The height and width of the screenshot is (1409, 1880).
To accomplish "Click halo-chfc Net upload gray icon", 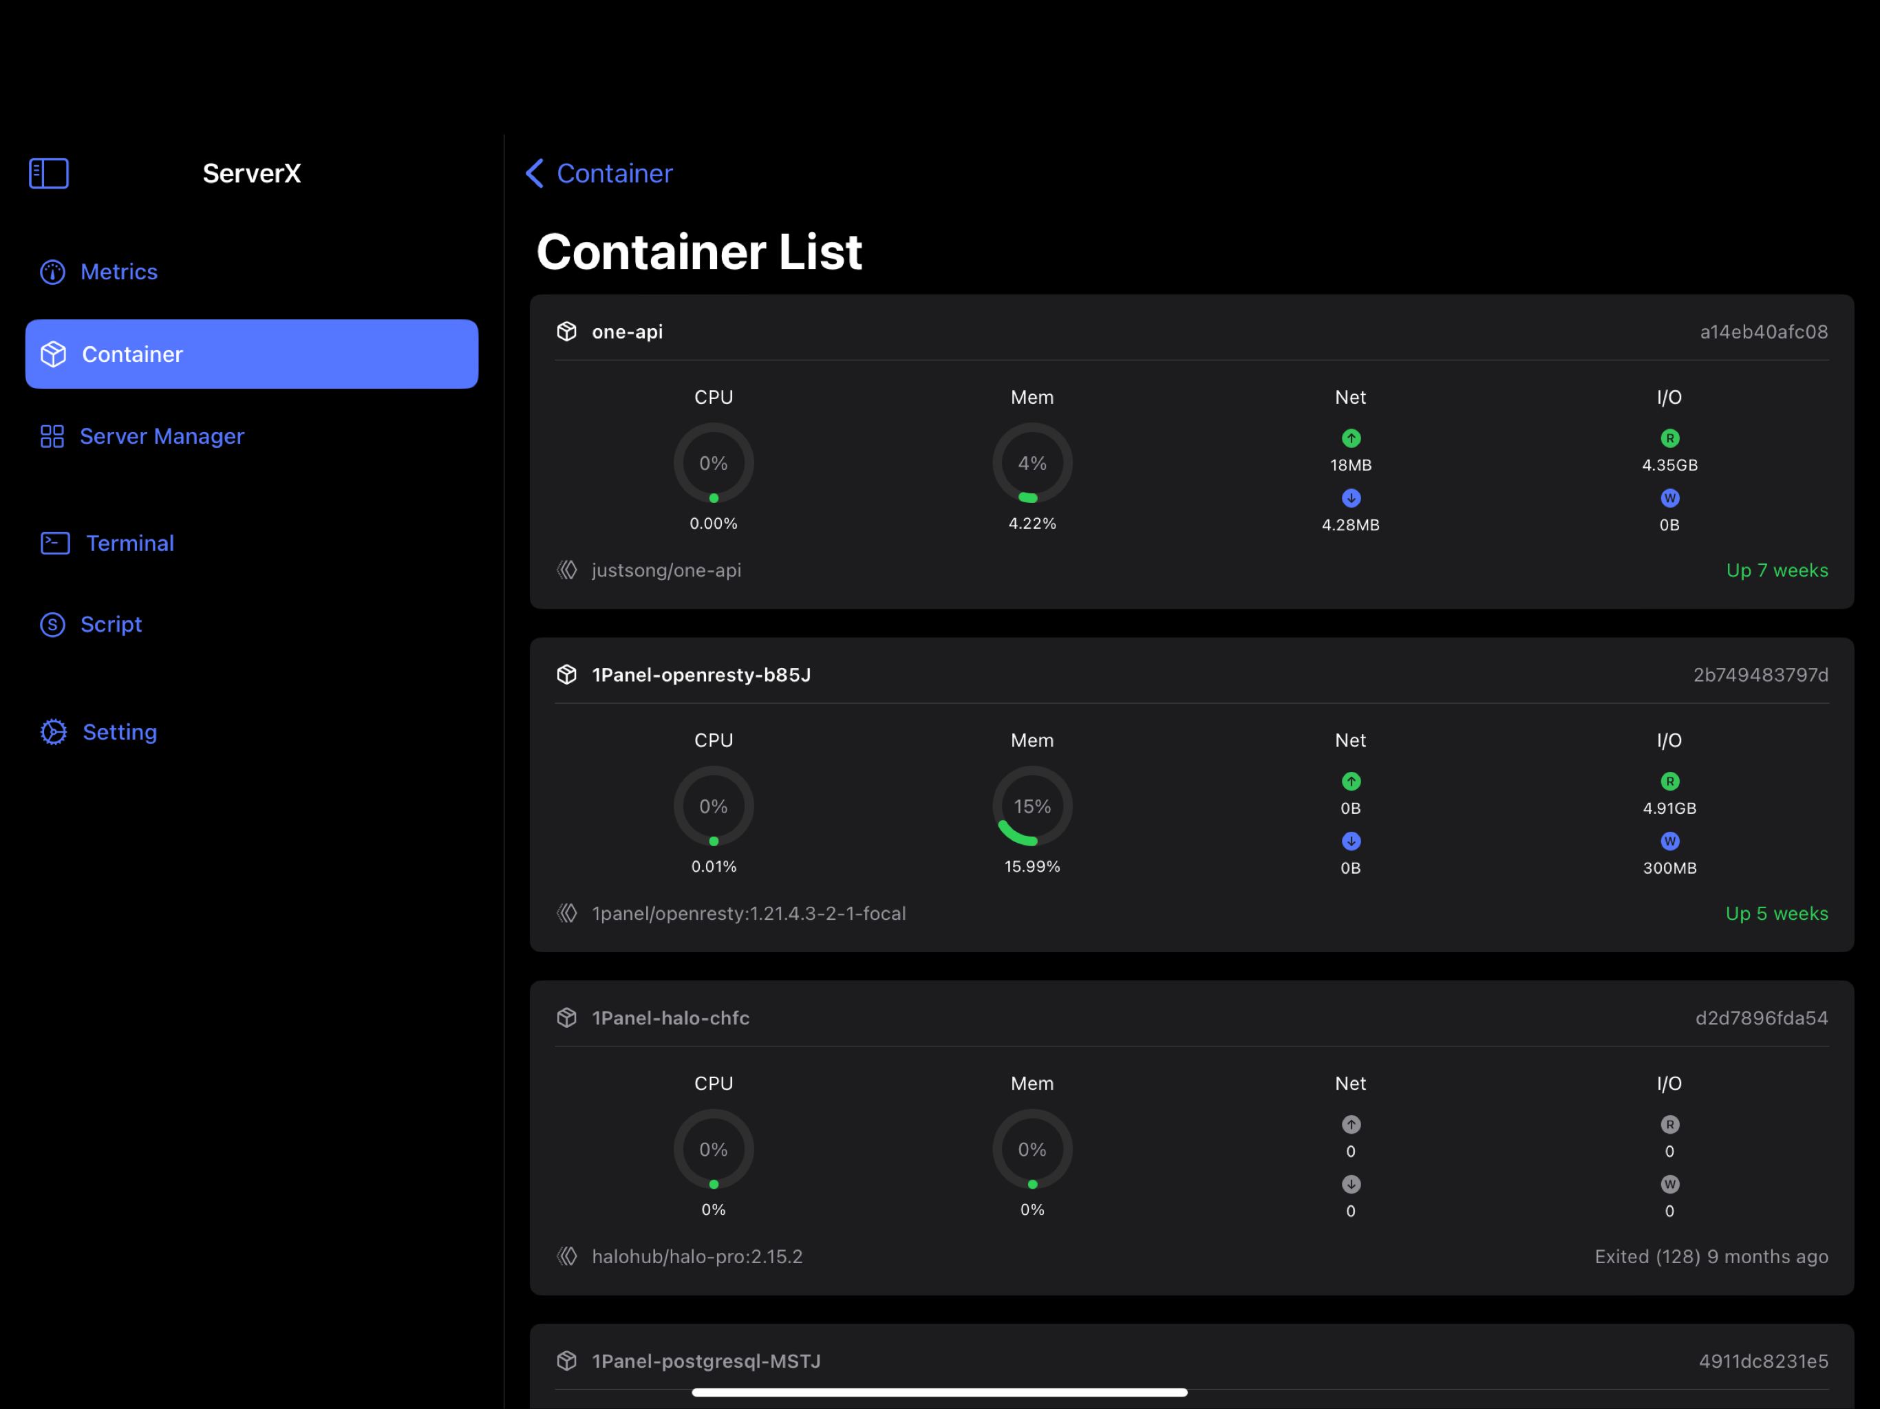I will [x=1352, y=1125].
